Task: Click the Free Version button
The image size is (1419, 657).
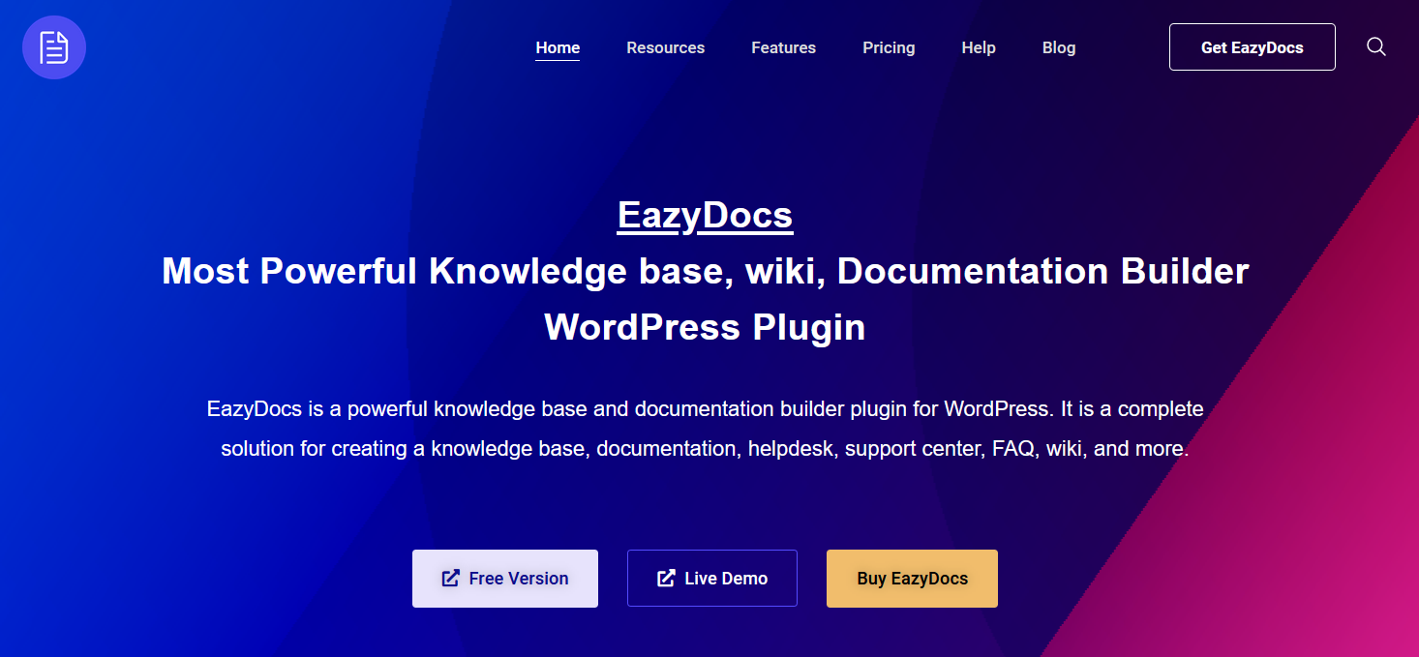Action: click(x=504, y=578)
